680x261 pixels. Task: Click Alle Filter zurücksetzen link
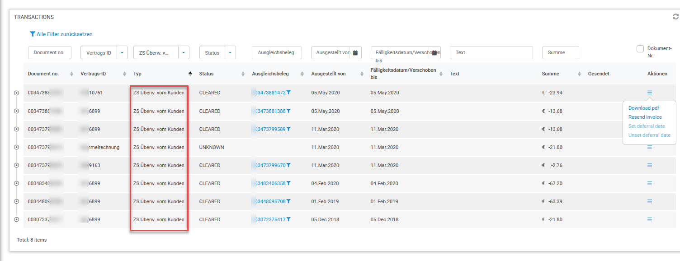coord(61,34)
